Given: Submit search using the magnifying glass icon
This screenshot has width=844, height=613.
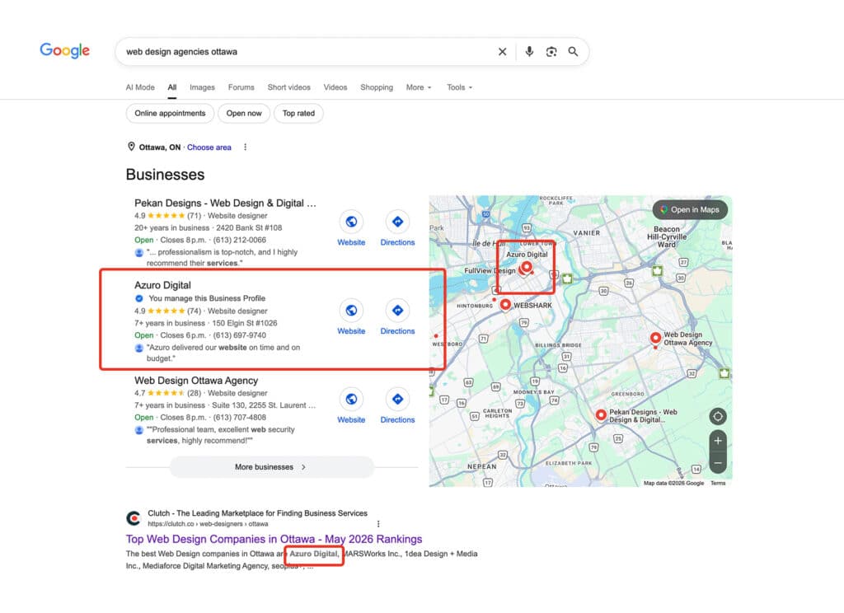Looking at the screenshot, I should tap(574, 52).
